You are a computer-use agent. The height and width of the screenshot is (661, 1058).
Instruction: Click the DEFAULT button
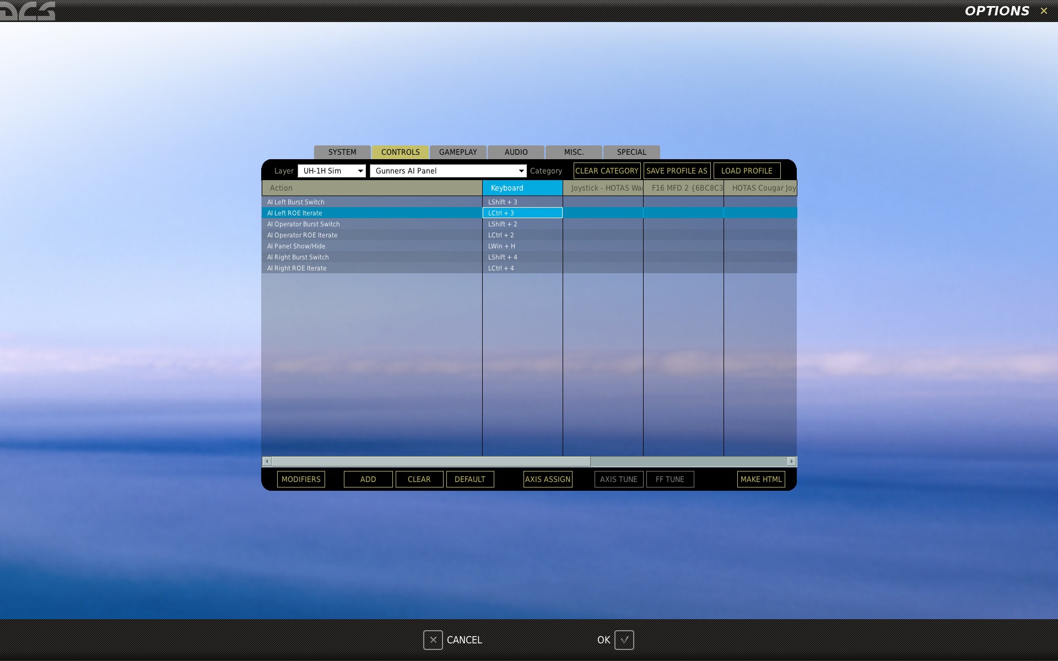(x=470, y=479)
